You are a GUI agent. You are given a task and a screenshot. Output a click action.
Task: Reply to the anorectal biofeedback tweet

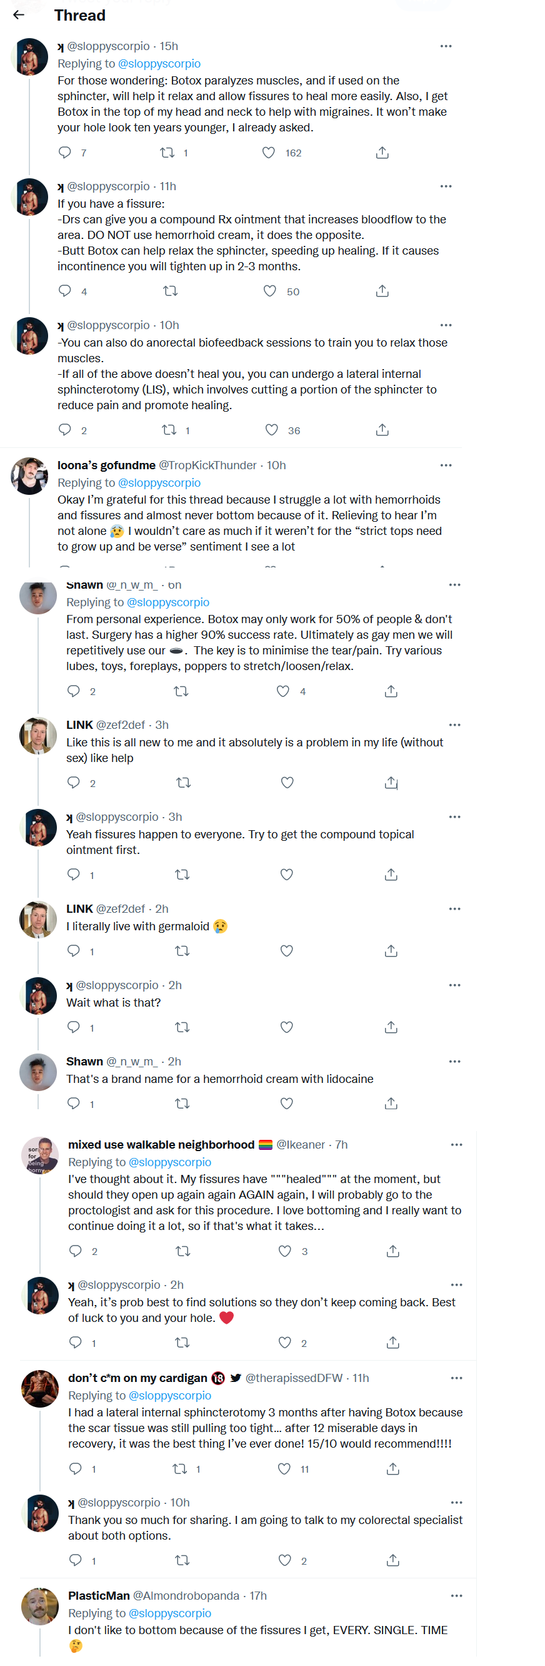[x=65, y=430]
